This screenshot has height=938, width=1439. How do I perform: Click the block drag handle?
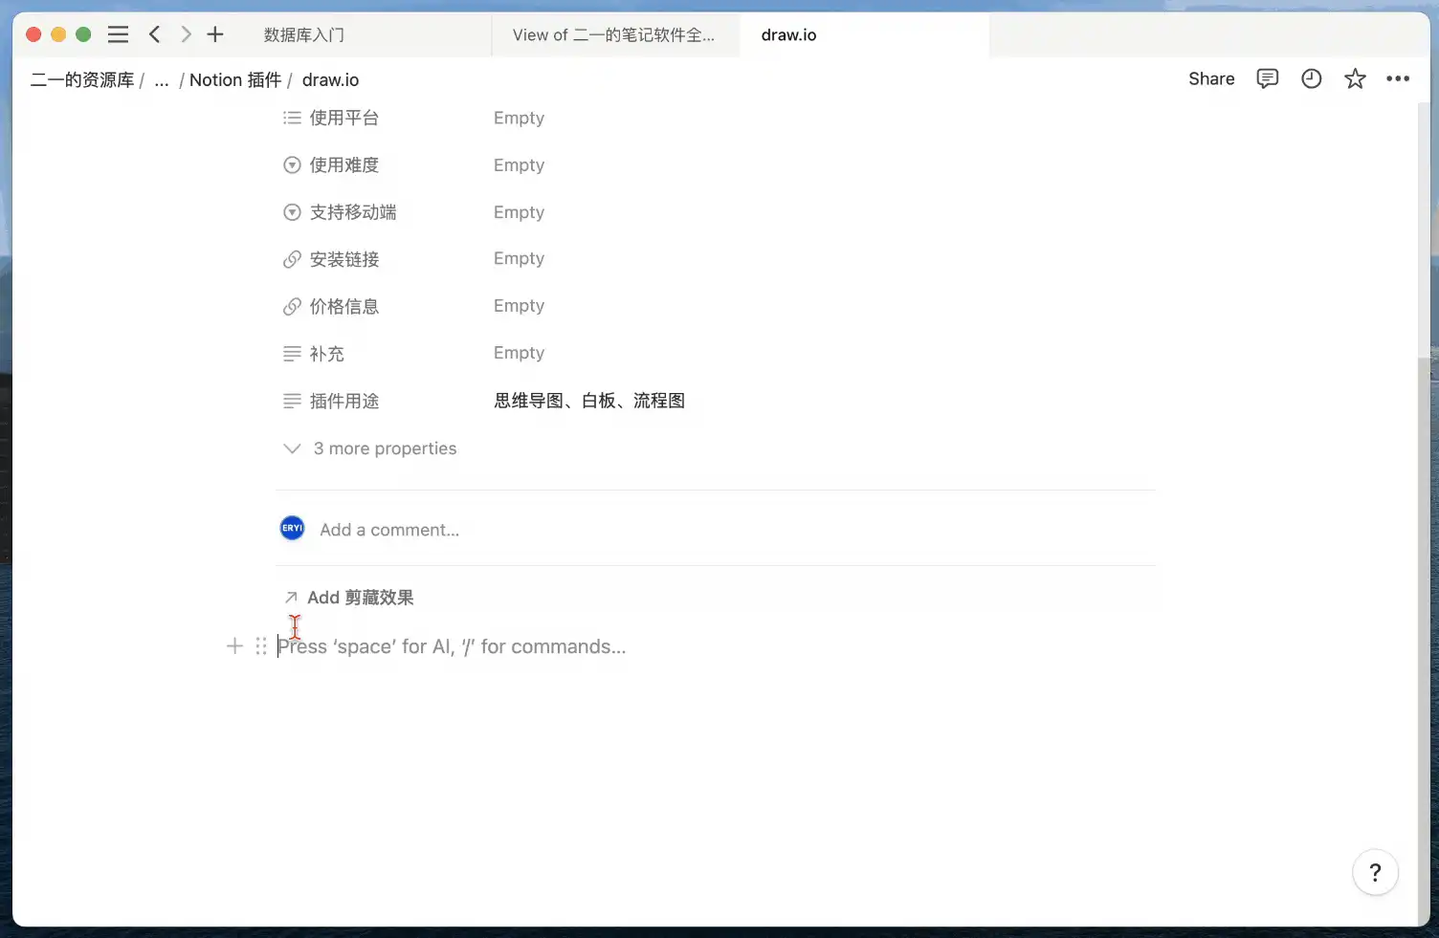tap(261, 646)
